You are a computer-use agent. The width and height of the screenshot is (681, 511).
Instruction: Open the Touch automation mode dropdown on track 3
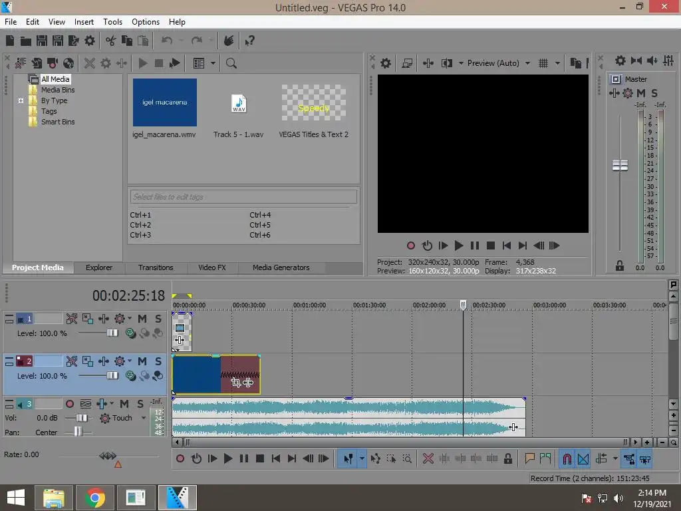[x=144, y=418]
